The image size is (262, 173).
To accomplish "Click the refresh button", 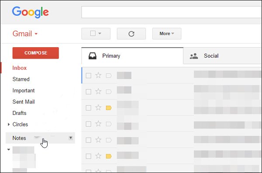I will coord(131,34).
